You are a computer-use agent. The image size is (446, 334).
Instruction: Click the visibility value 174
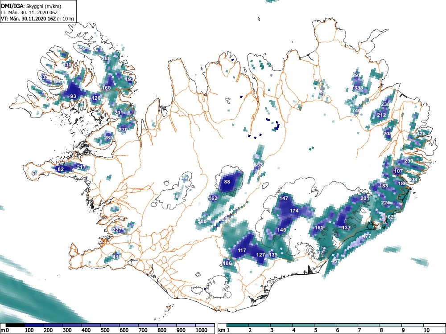[x=294, y=211]
